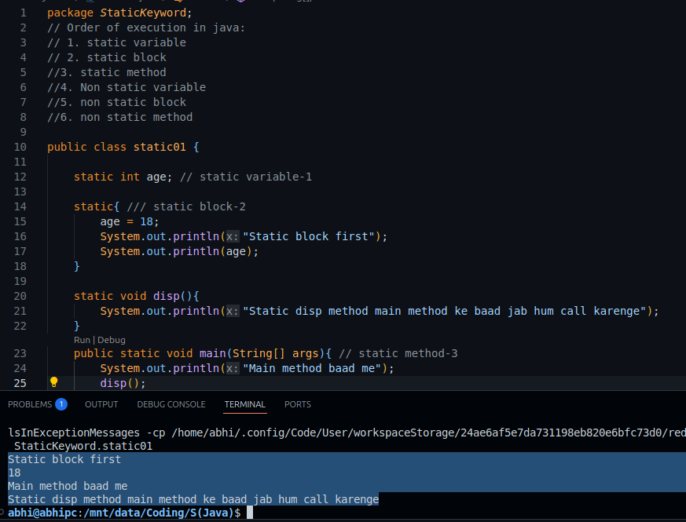Click line number 25 in the gutter

[x=20, y=383]
